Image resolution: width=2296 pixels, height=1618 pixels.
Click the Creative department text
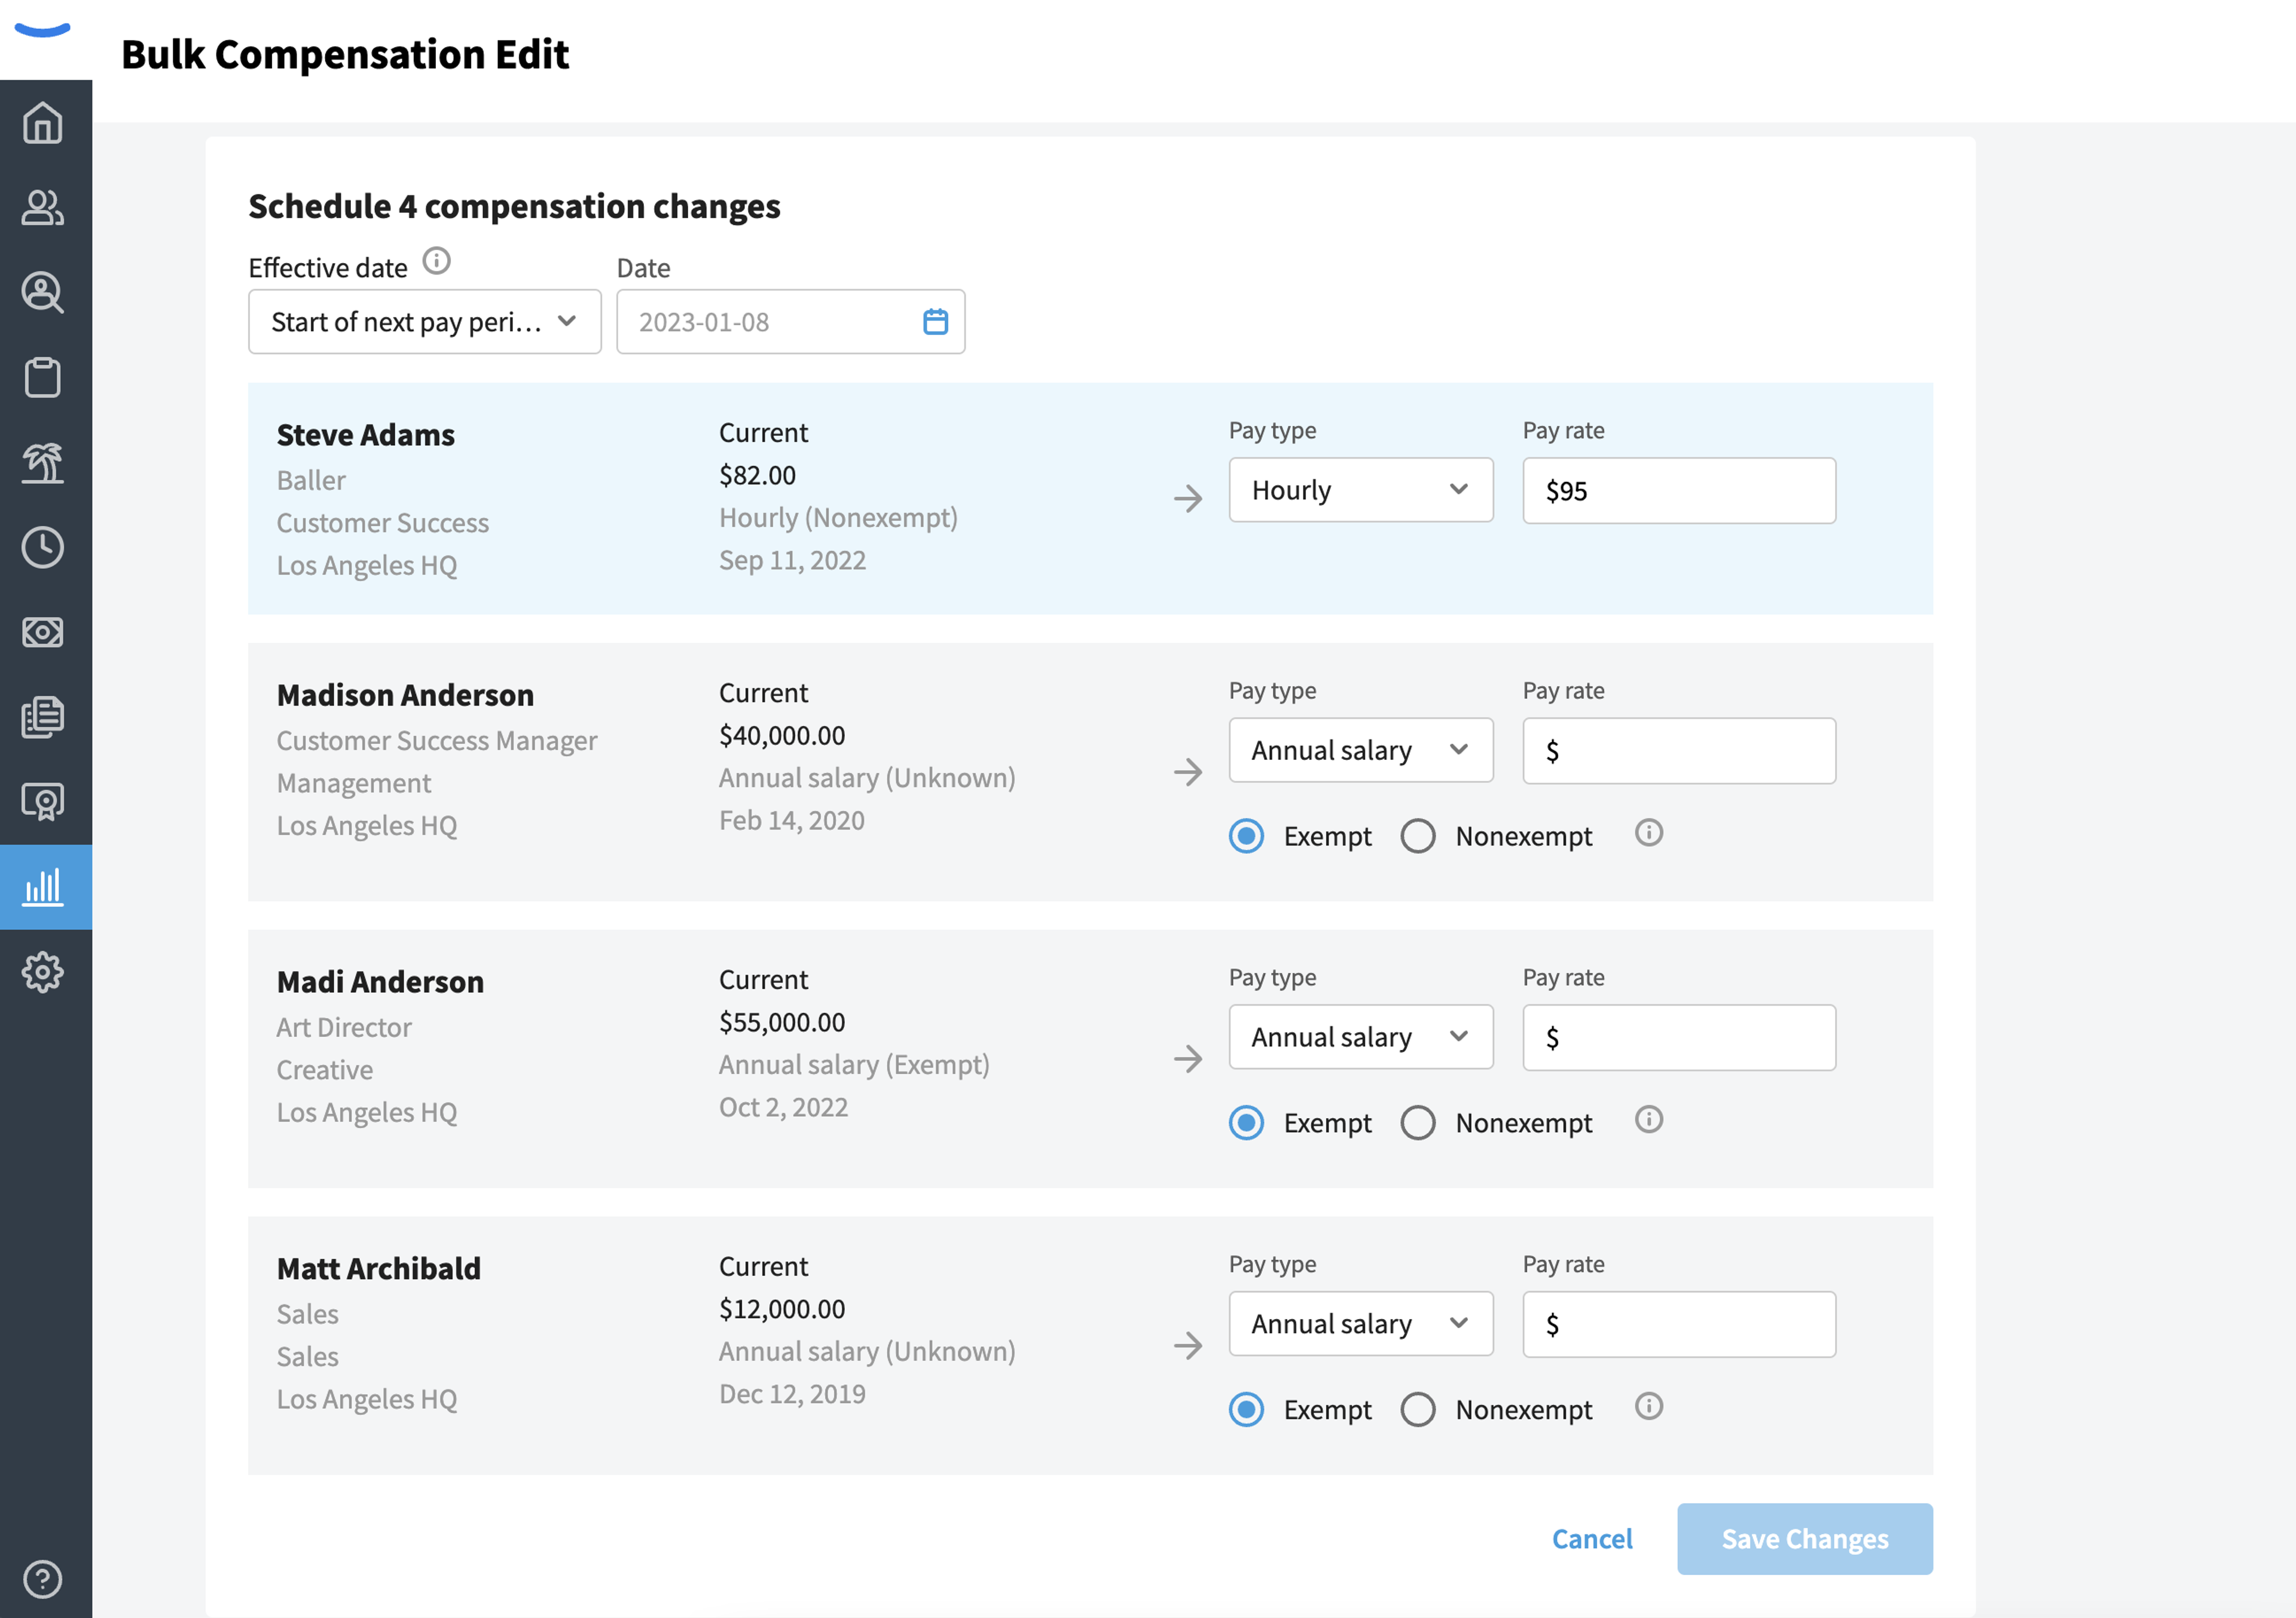(x=325, y=1070)
